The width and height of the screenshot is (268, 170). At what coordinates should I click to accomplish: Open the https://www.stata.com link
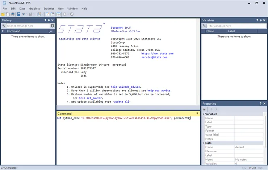pyautogui.click(x=157, y=54)
